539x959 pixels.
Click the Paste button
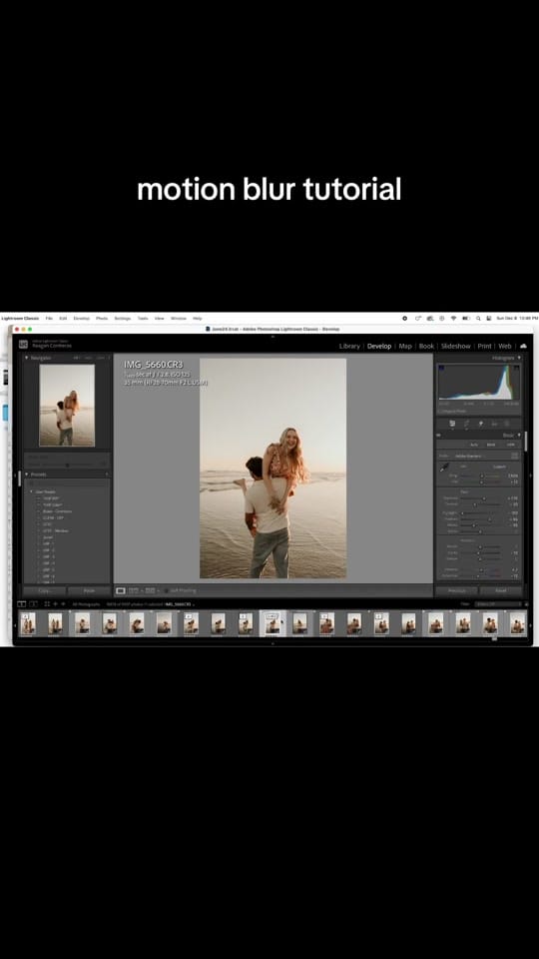click(89, 590)
